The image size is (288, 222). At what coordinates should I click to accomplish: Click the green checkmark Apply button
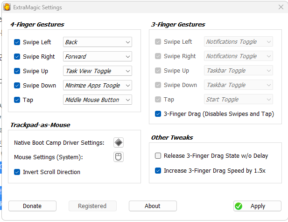257,206
